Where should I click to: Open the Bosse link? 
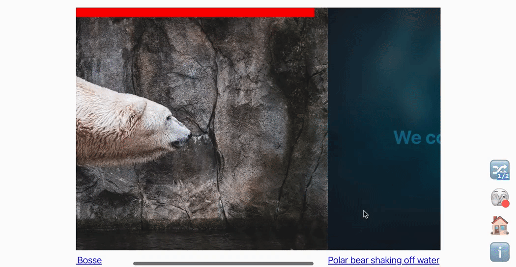pos(89,261)
